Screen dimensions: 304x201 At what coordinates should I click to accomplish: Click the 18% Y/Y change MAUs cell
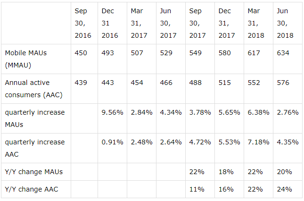point(226,172)
